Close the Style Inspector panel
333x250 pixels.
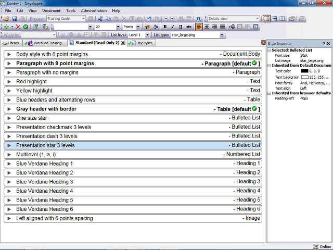tap(328, 44)
